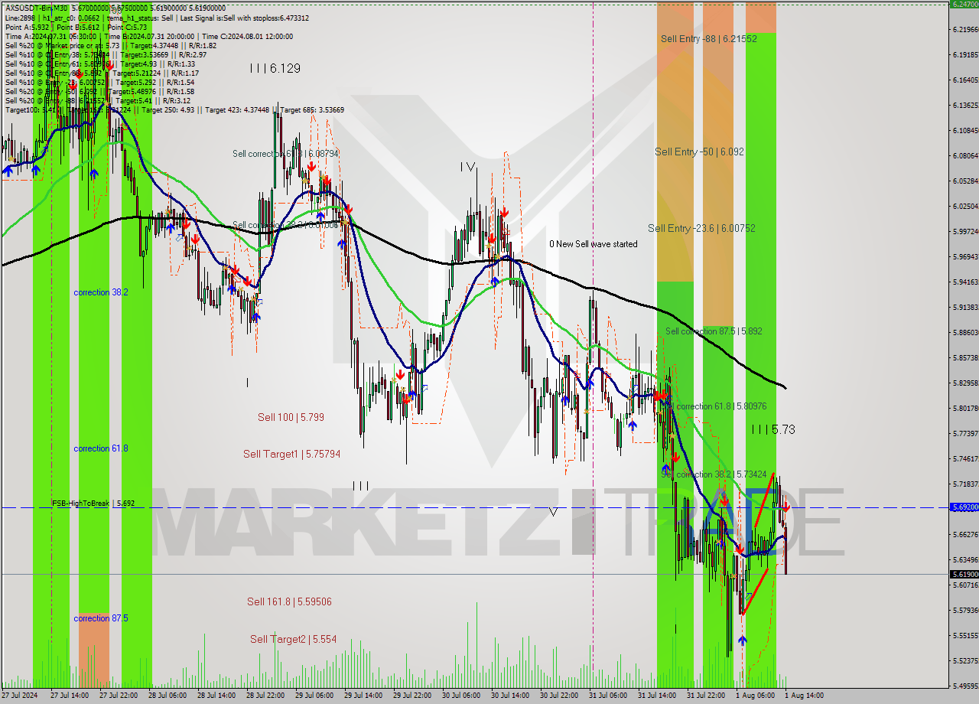
Task: Click the 'FSB-HighToBreak | 5.692' label
Action: pyautogui.click(x=93, y=504)
